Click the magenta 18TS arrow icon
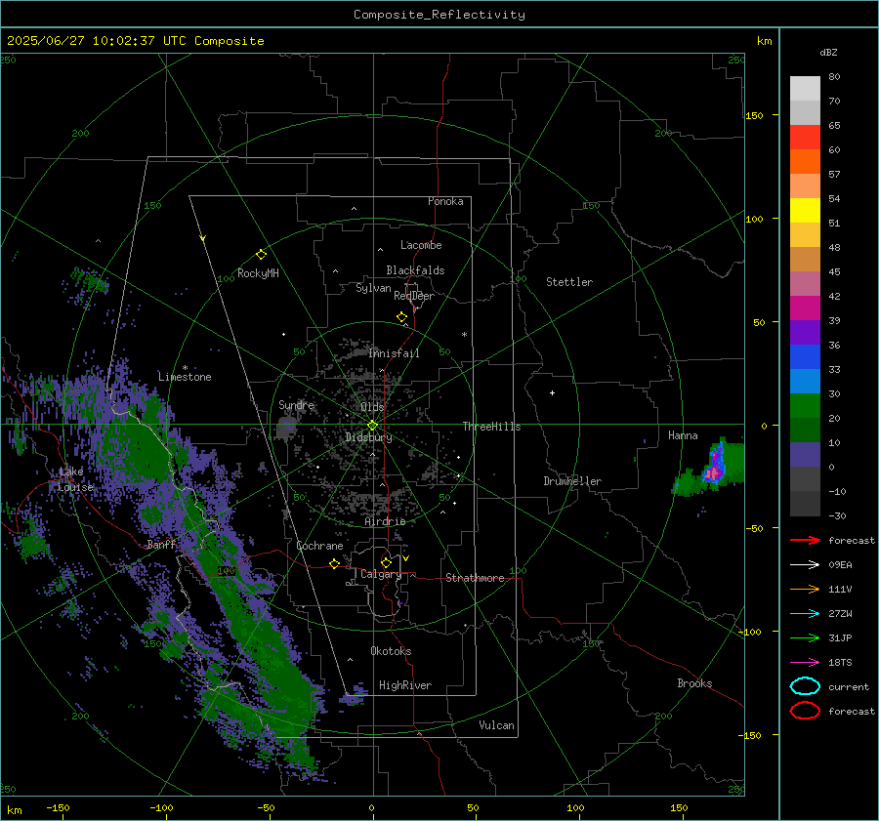 click(x=805, y=662)
